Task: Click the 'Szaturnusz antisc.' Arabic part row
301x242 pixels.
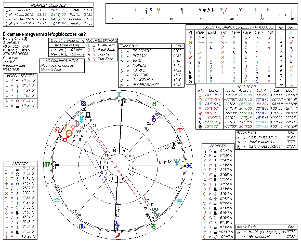Action: click(x=266, y=137)
